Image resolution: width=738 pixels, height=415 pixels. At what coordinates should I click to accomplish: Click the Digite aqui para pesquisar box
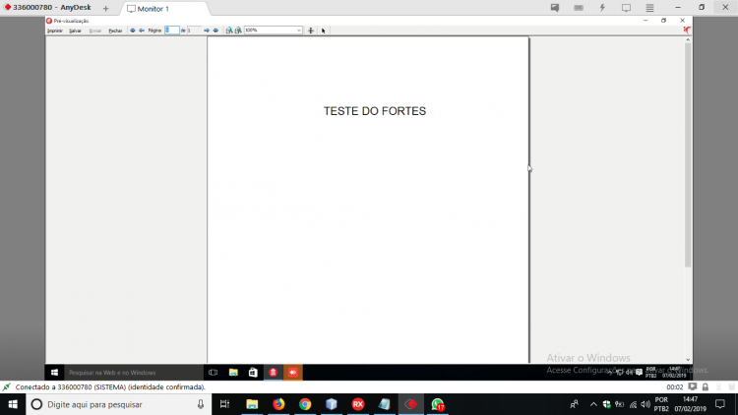(x=118, y=404)
